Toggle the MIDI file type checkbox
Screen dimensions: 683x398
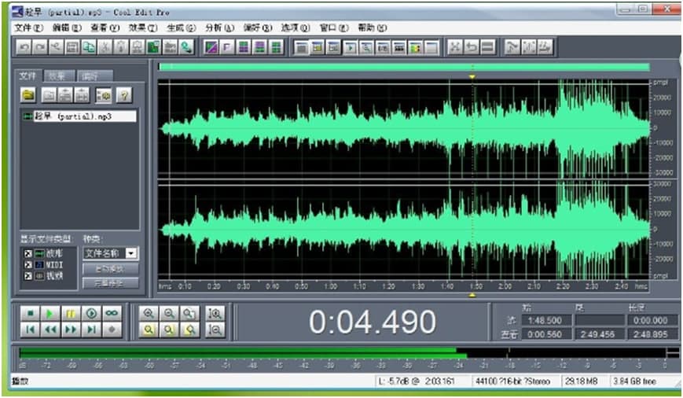pyautogui.click(x=28, y=265)
